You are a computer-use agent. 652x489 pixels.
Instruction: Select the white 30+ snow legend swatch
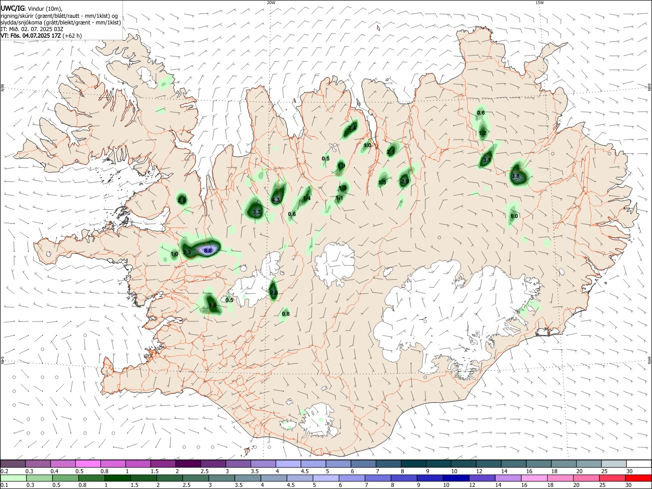coord(638,464)
